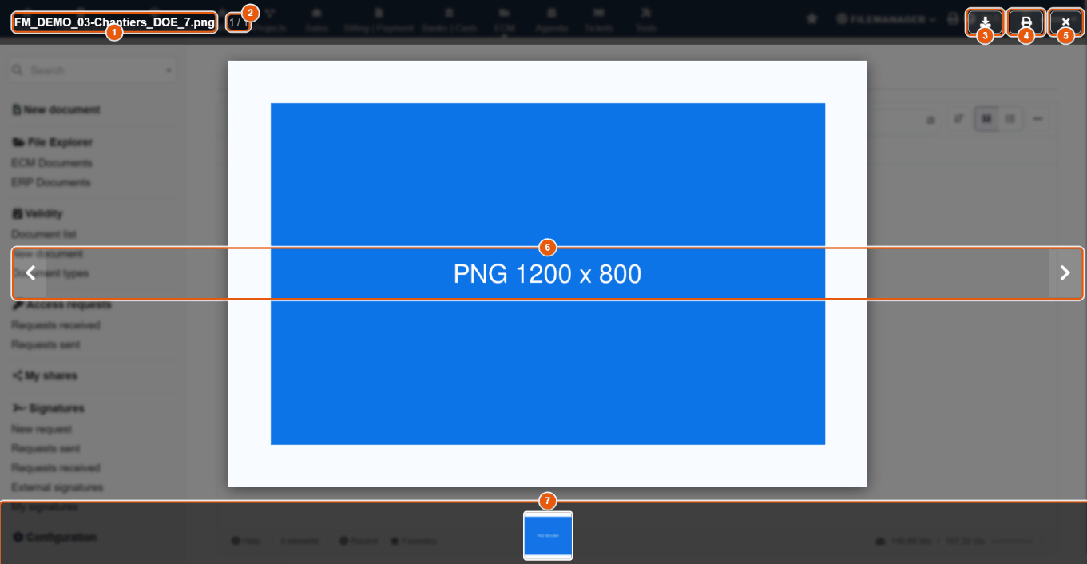Go to the previous image with left chevron
The width and height of the screenshot is (1087, 564).
[x=30, y=273]
